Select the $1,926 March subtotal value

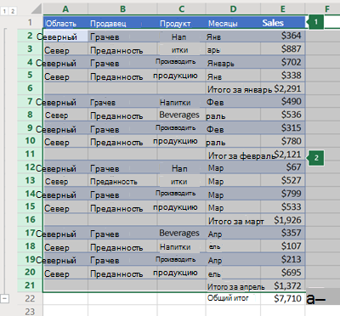[287, 220]
